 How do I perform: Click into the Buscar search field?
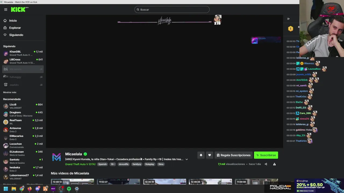(x=172, y=10)
